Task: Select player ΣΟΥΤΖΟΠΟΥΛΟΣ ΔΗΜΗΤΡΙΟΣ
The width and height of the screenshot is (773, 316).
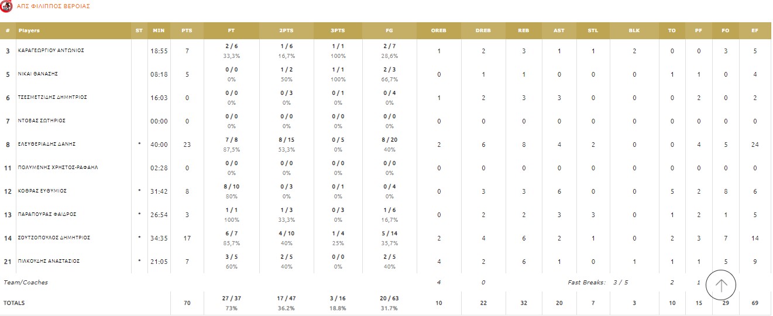Action: (x=53, y=238)
